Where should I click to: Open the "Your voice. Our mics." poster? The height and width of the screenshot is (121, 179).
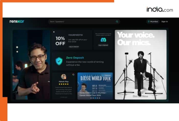141,65
